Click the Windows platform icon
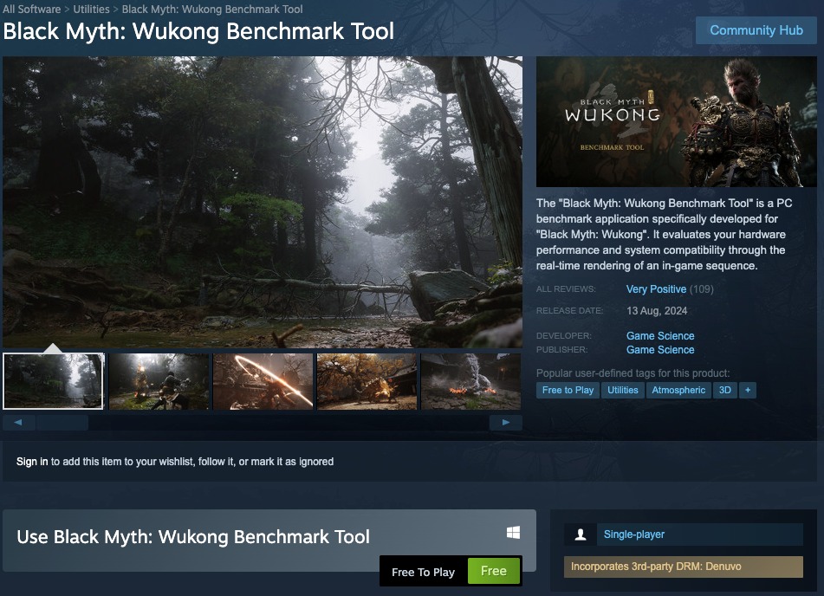824x596 pixels. (x=513, y=533)
